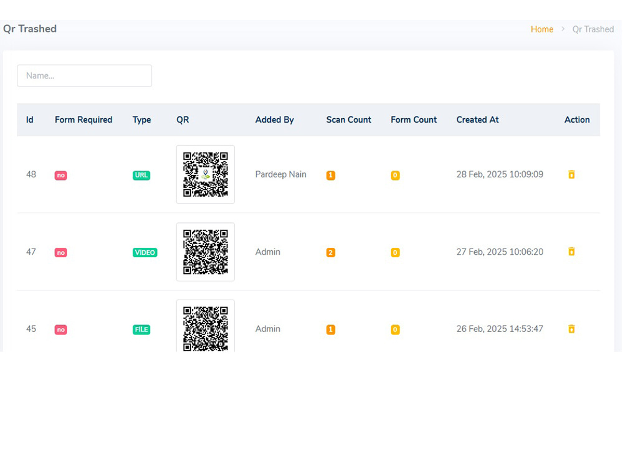Click Id value 45

[x=31, y=329]
